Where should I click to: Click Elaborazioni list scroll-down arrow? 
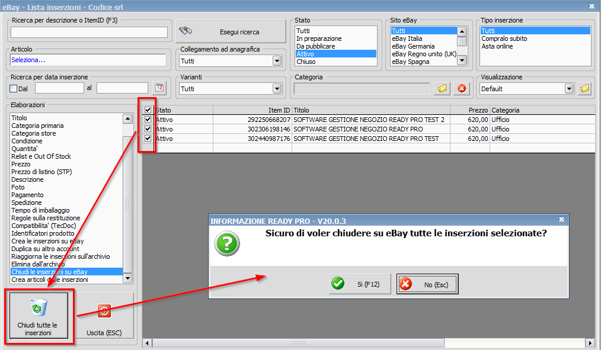click(127, 278)
